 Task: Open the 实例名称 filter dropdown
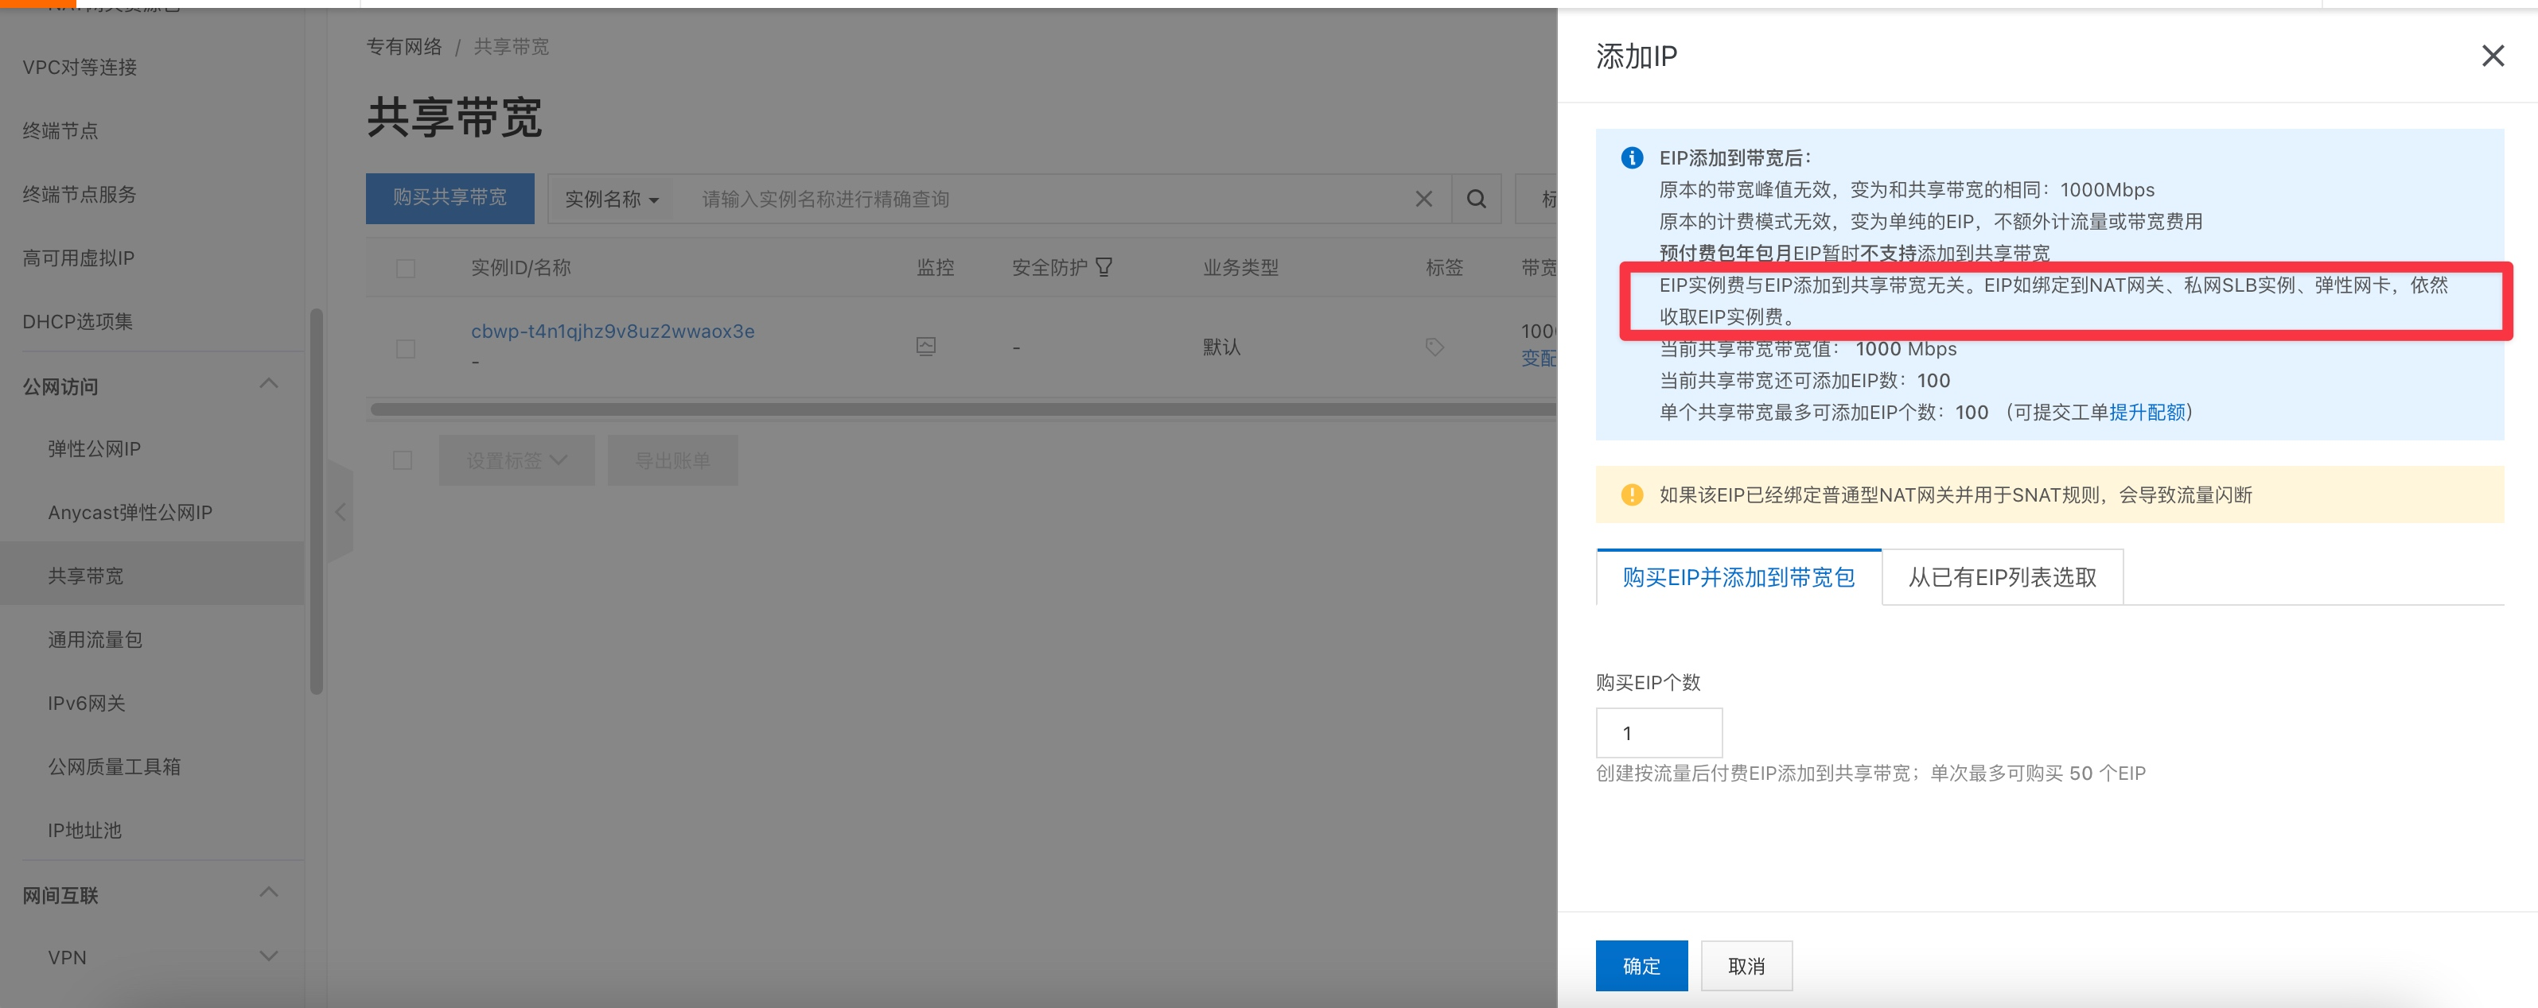click(x=611, y=199)
